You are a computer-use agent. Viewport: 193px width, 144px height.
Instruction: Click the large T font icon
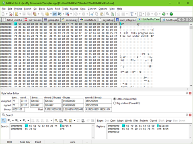tap(132, 14)
